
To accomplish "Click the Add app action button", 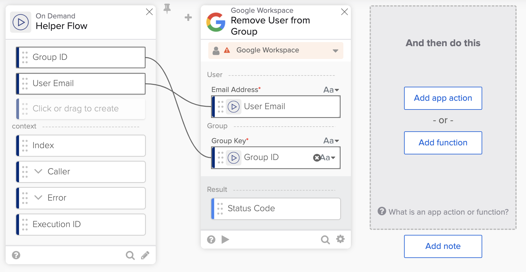I will [x=443, y=98].
